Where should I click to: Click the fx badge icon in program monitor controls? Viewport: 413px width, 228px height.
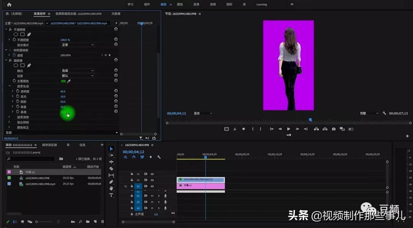coord(235,129)
